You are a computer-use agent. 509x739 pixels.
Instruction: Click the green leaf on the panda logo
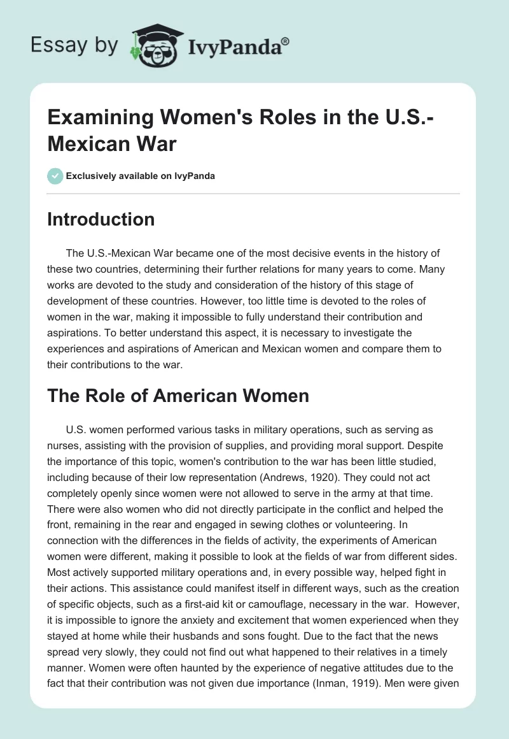pyautogui.click(x=136, y=52)
